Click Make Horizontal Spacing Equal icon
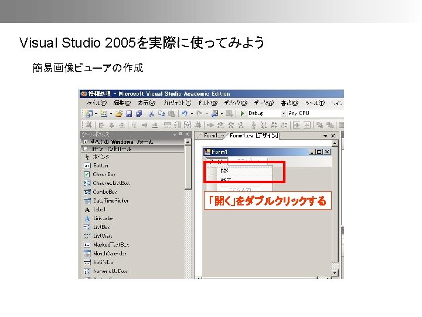Viewport: 422px width, 317px height. 210,125
